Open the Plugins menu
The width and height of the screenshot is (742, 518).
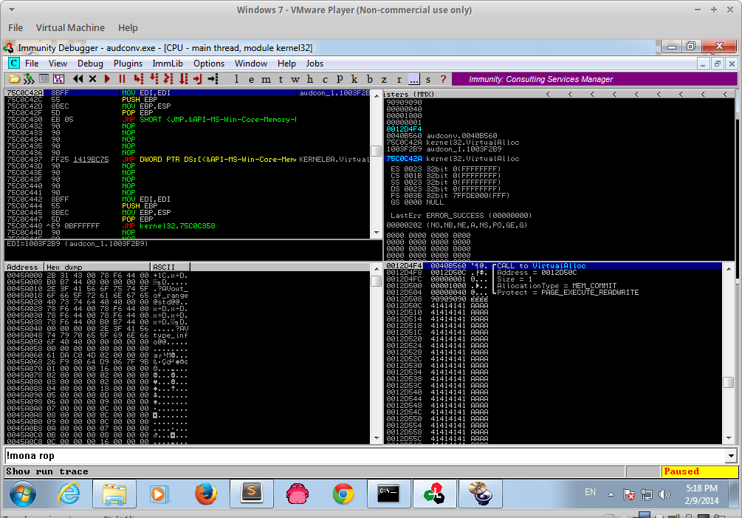(x=128, y=64)
